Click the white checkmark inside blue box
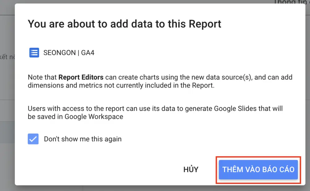The height and width of the screenshot is (191, 310). point(33,139)
